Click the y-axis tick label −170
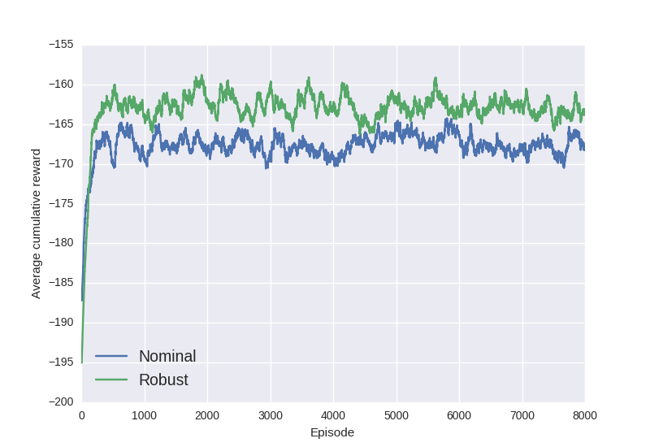This screenshot has height=447, width=650. coord(62,163)
